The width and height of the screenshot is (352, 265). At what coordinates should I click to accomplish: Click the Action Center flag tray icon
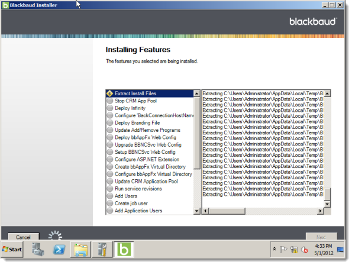[283, 249]
